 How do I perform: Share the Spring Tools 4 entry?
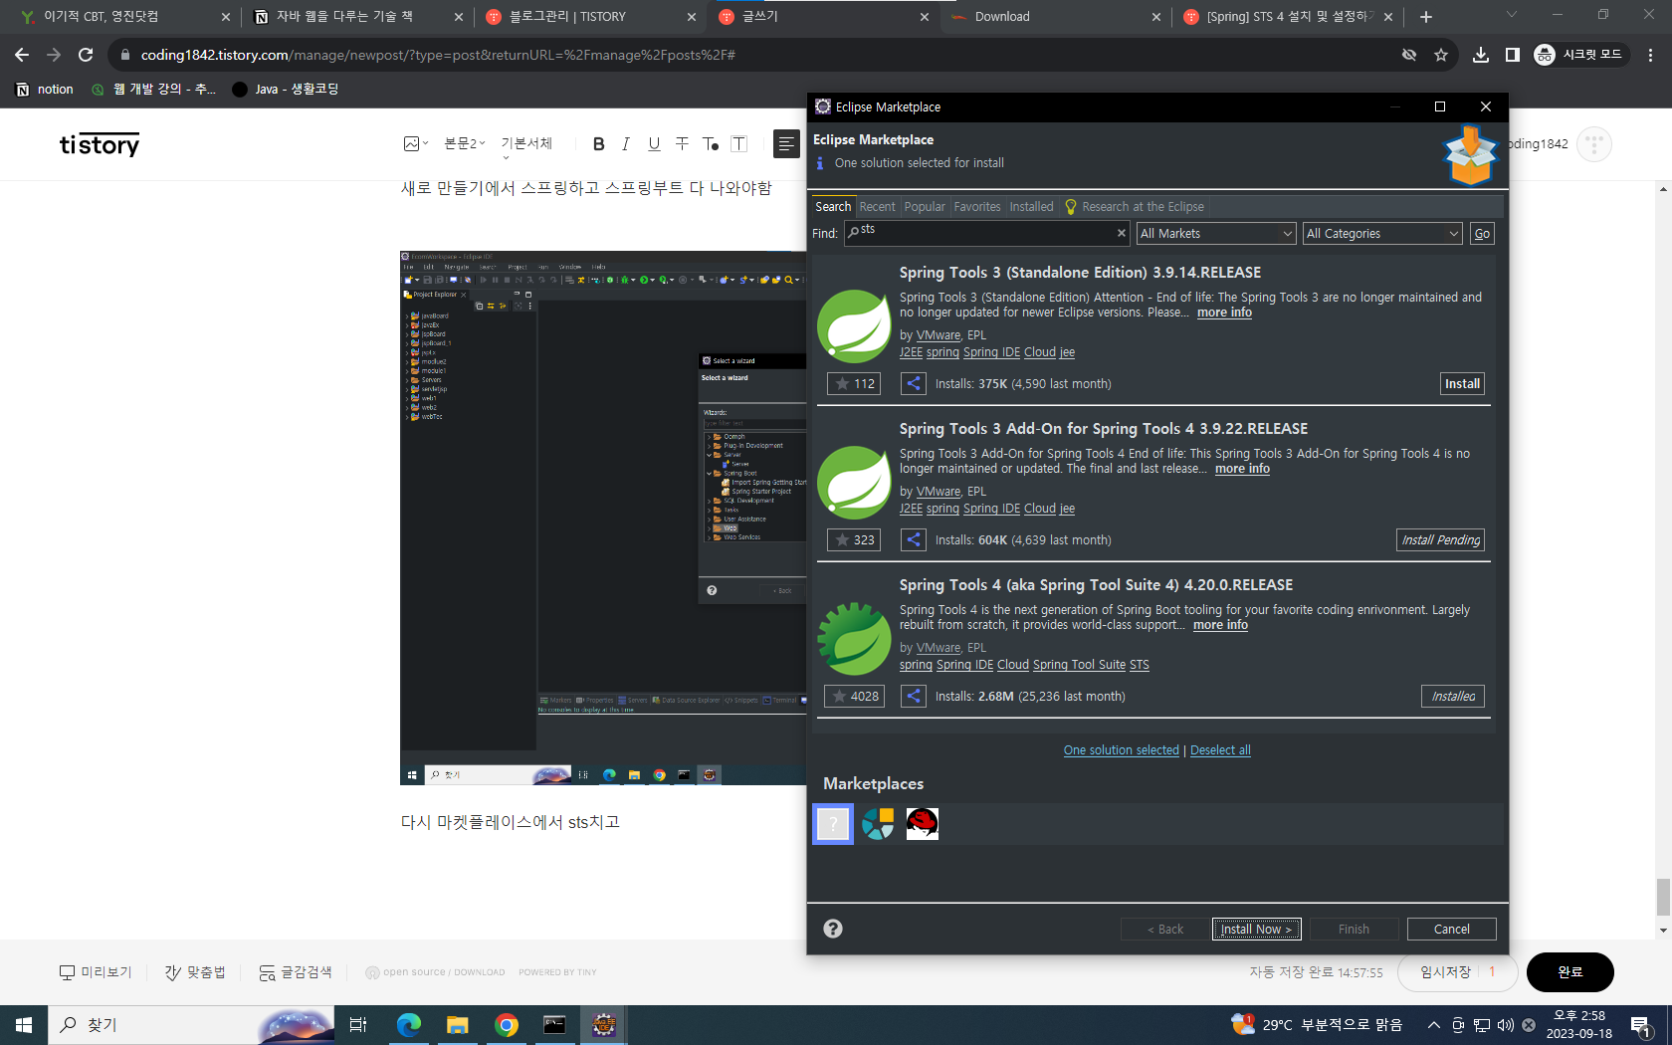pos(913,697)
